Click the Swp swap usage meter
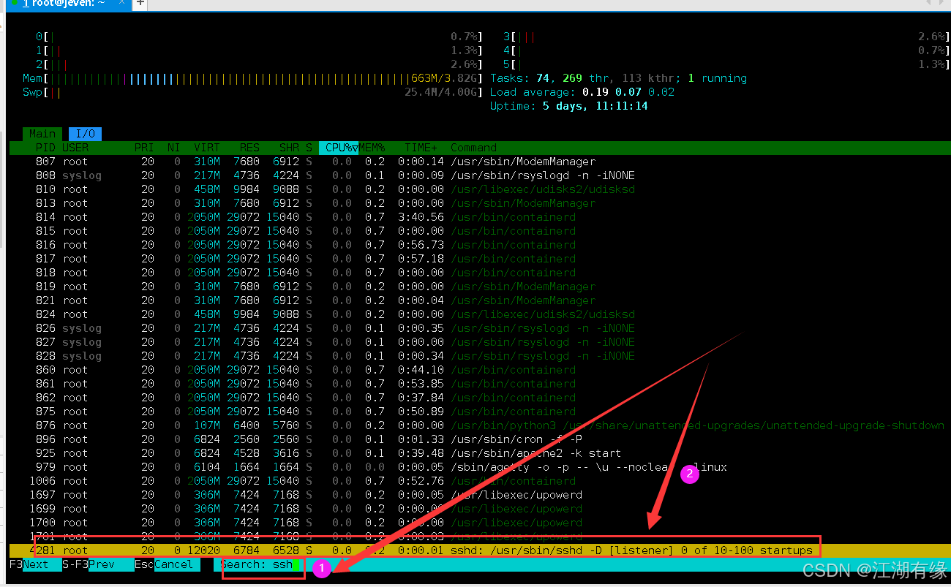The width and height of the screenshot is (951, 587). (x=252, y=92)
